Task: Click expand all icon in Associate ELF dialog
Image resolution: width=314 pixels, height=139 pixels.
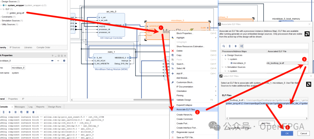Action: (x=235, y=46)
